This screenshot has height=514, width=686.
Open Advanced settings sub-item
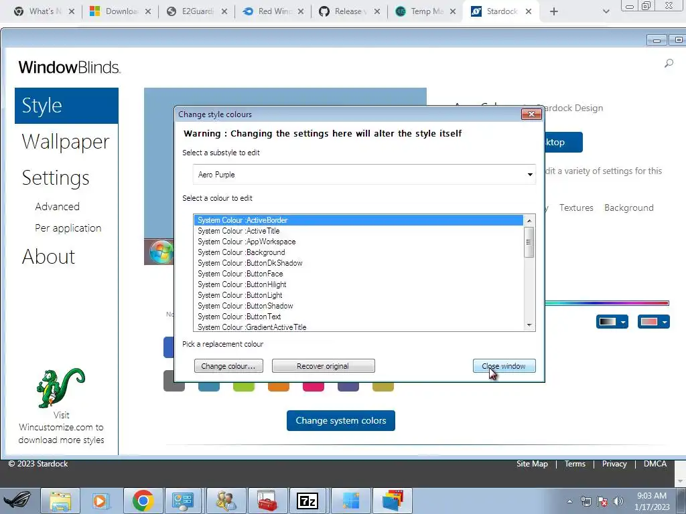point(58,206)
